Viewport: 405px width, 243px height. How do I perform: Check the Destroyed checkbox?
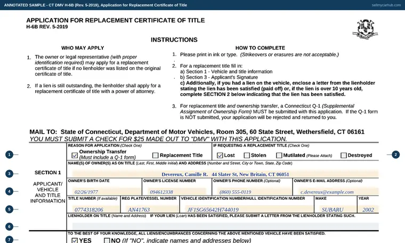click(344, 155)
